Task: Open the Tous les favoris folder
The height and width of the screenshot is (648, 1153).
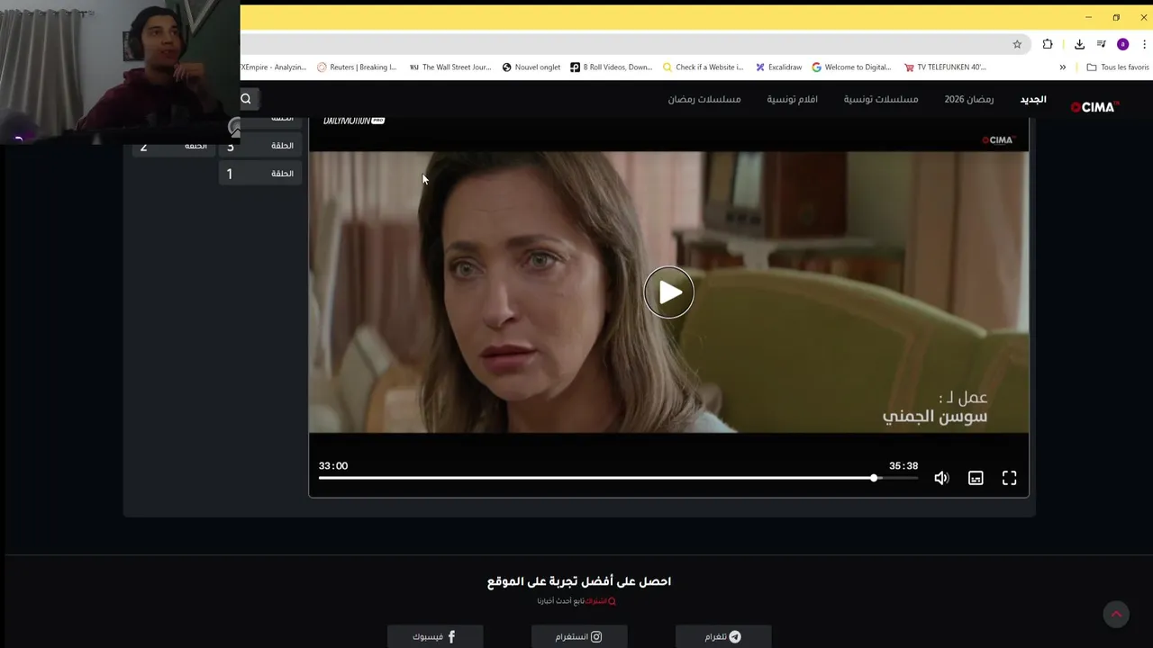Action: [1118, 67]
